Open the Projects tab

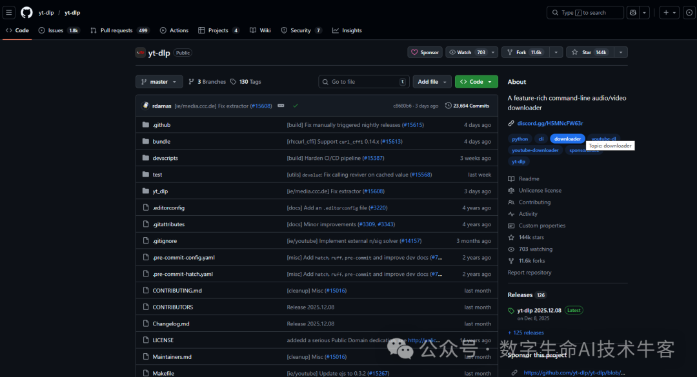pos(219,30)
